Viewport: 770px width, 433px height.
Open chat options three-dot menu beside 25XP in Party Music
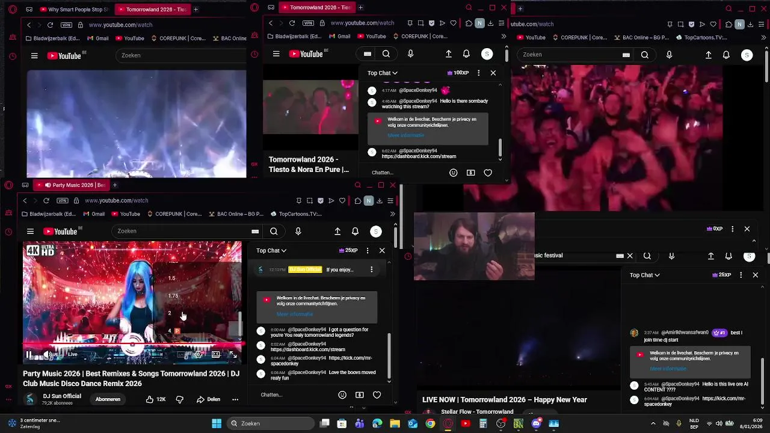tap(368, 251)
